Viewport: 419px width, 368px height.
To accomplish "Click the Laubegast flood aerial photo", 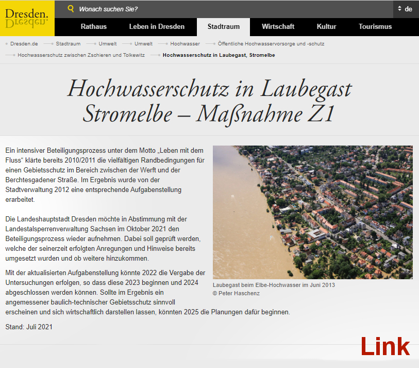I will (312, 212).
